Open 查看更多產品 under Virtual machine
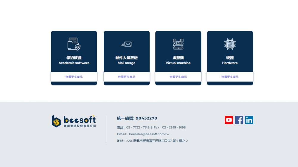This screenshot has height=167, width=298. click(178, 77)
